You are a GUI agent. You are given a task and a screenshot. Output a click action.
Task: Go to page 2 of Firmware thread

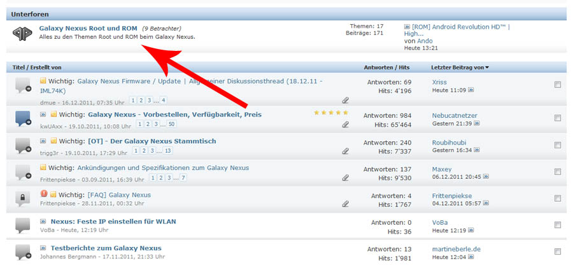click(x=141, y=100)
